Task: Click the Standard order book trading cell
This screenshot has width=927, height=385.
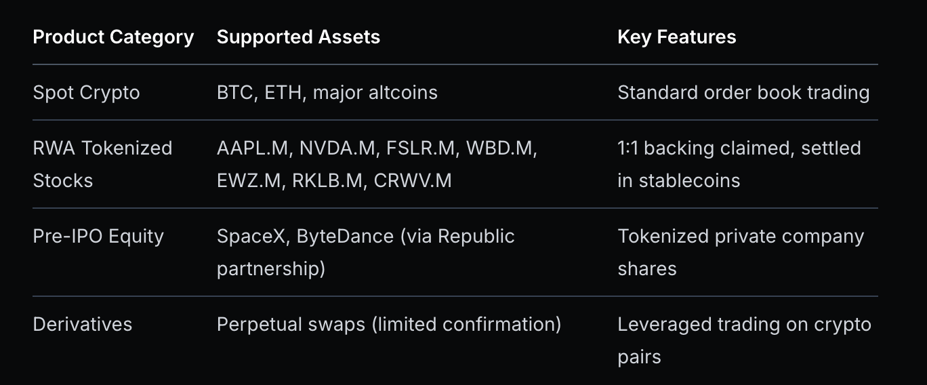Action: pos(743,92)
